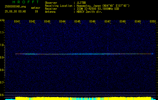Click the Observer field label
The image size is (158, 100).
pos(51,3)
